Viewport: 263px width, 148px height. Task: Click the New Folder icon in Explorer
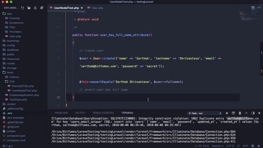pos(29,8)
